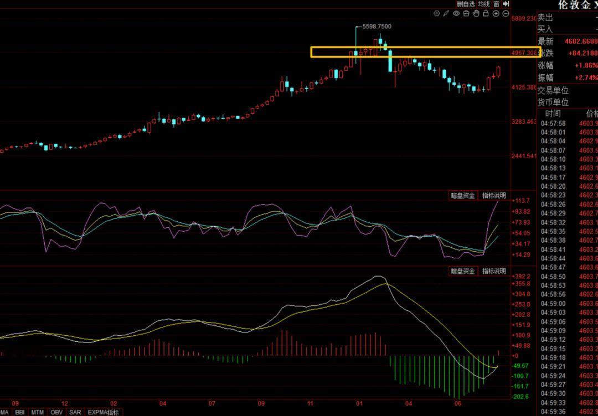
Task: Open 指标说明 in the middle indicator panel
Action: (x=494, y=195)
